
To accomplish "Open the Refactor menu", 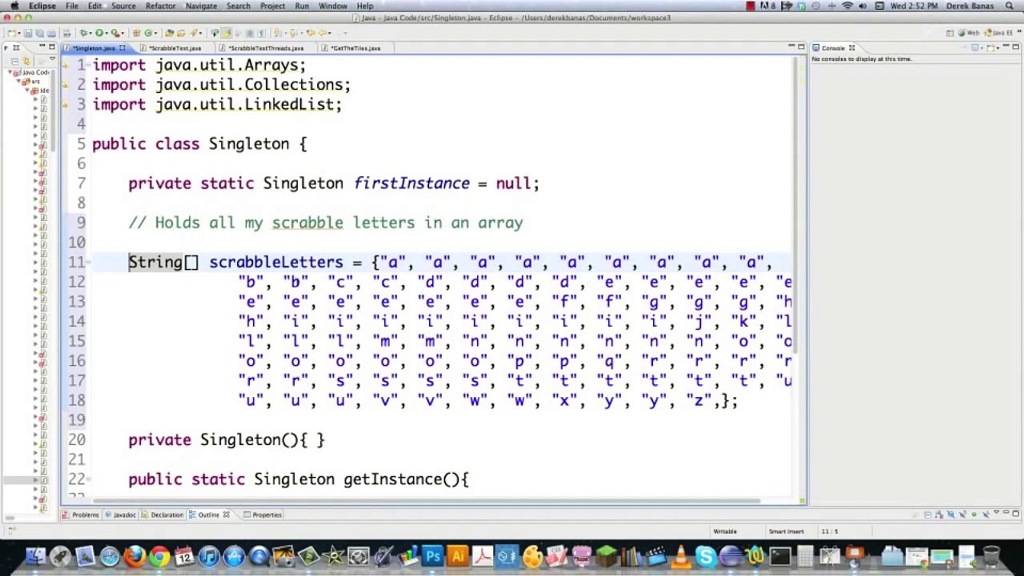I will click(160, 6).
